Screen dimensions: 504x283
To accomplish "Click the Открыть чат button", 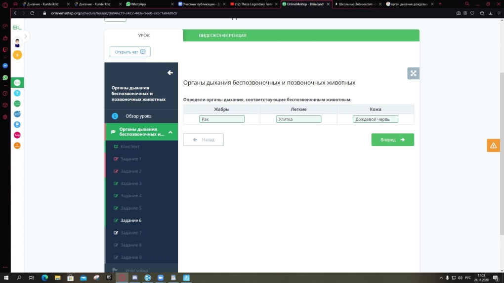I will click(x=130, y=52).
